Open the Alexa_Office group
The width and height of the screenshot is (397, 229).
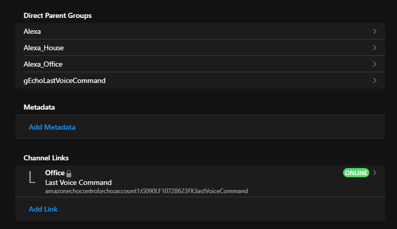tap(43, 64)
